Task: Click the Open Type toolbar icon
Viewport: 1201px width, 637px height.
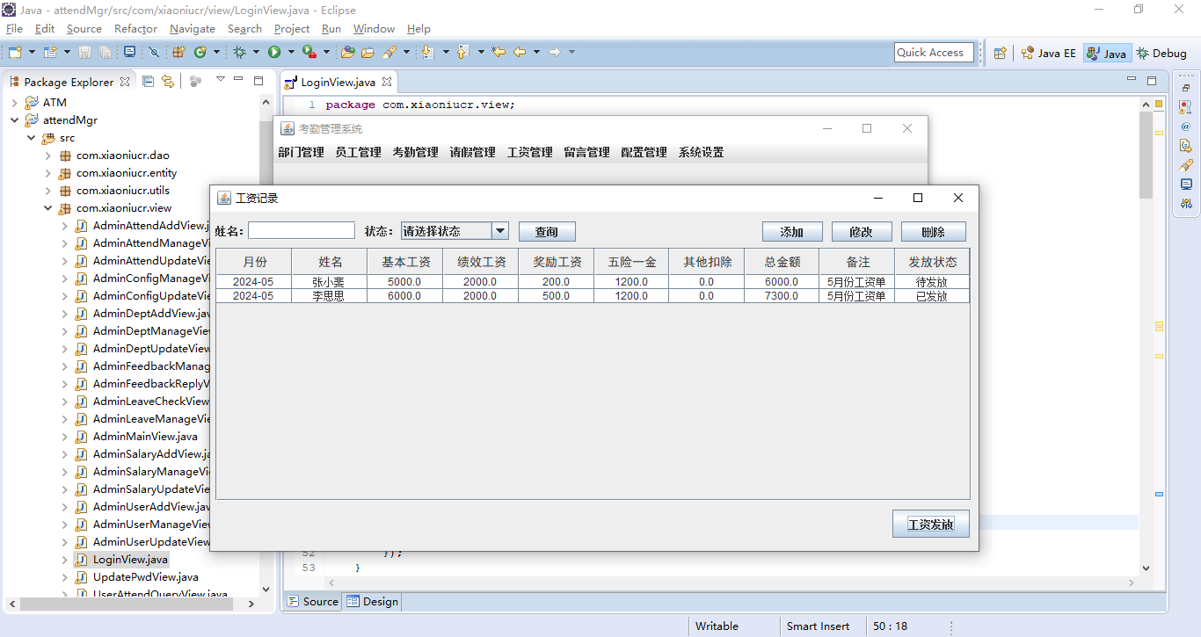Action: (x=347, y=52)
